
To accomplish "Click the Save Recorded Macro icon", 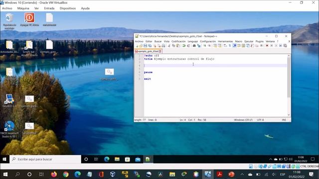I will click(x=285, y=46).
